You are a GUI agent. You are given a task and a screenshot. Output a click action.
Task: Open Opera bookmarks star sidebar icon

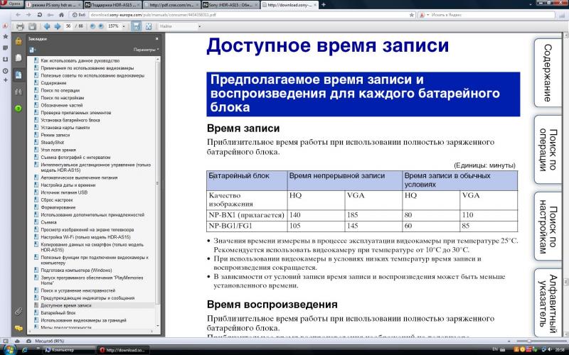tap(5, 37)
